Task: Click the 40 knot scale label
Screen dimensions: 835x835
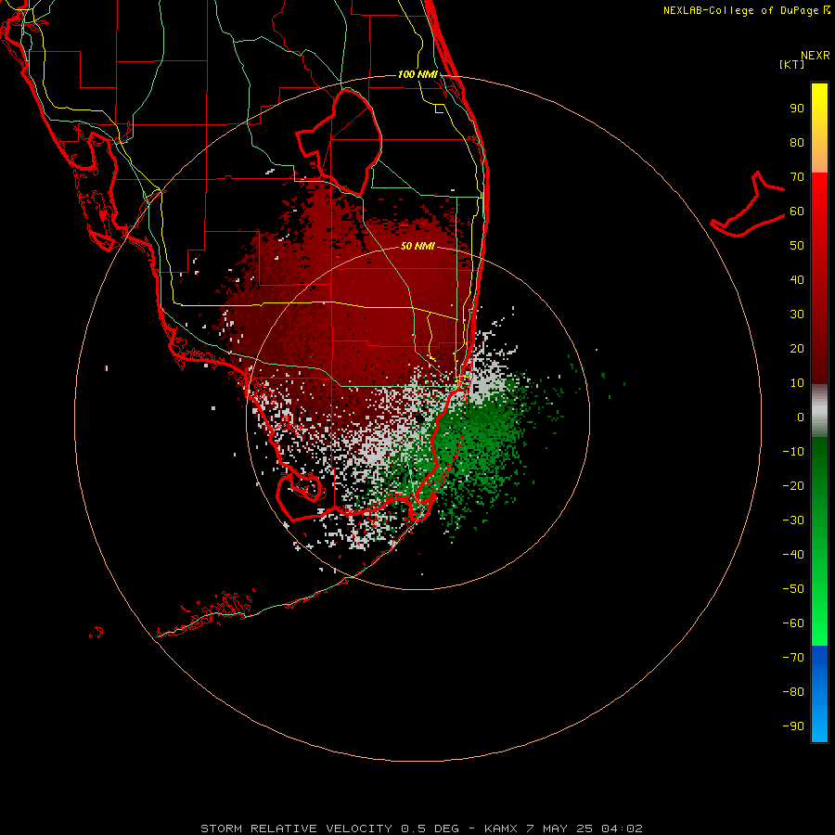Action: (x=797, y=279)
